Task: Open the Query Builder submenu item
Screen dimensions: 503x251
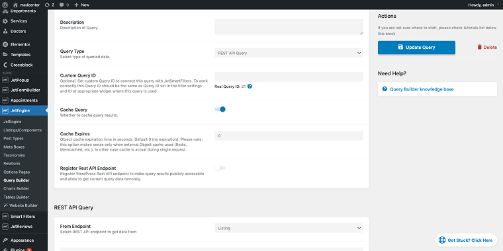Action: tap(17, 180)
